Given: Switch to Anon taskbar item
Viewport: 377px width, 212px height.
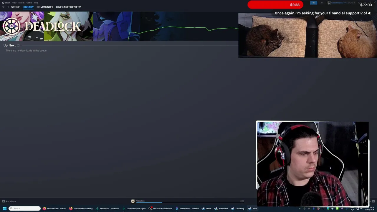Looking at the screenshot, I should pos(253,208).
